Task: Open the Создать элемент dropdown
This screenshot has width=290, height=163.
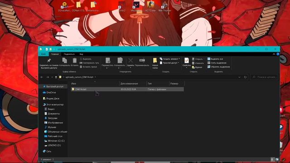Action: [x=169, y=59]
